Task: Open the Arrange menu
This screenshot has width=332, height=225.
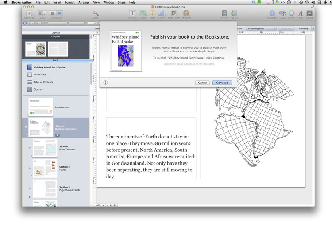Action: point(84,2)
